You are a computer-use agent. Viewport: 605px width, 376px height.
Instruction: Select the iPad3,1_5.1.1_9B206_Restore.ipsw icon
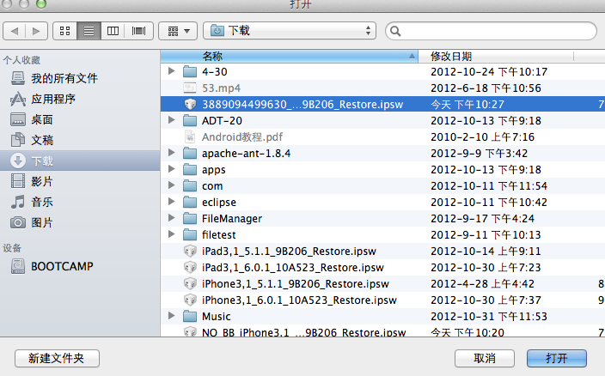point(190,252)
